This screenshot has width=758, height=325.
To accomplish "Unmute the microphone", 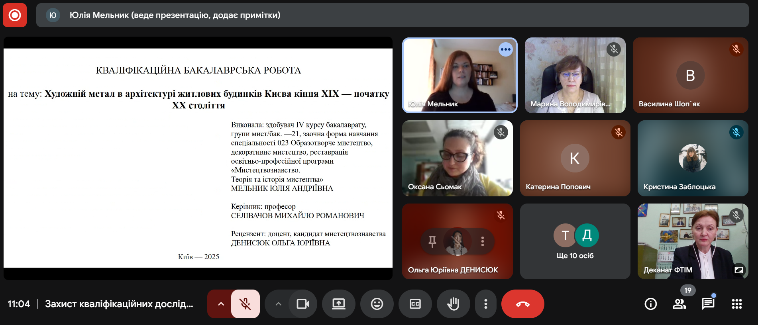I will 245,304.
